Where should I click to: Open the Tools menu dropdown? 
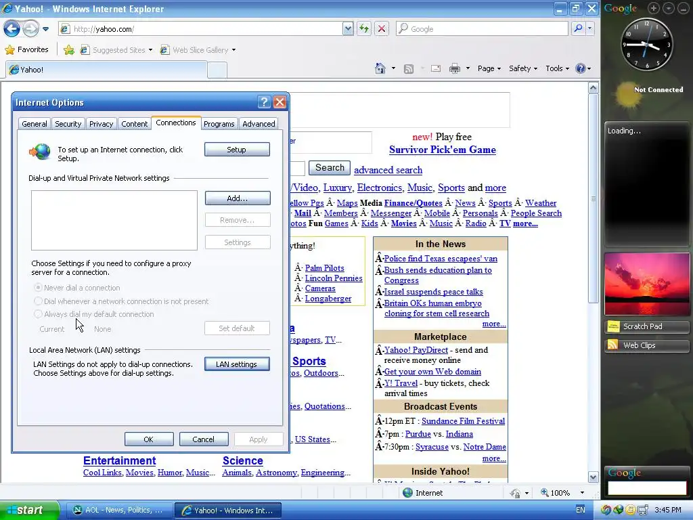(x=557, y=68)
